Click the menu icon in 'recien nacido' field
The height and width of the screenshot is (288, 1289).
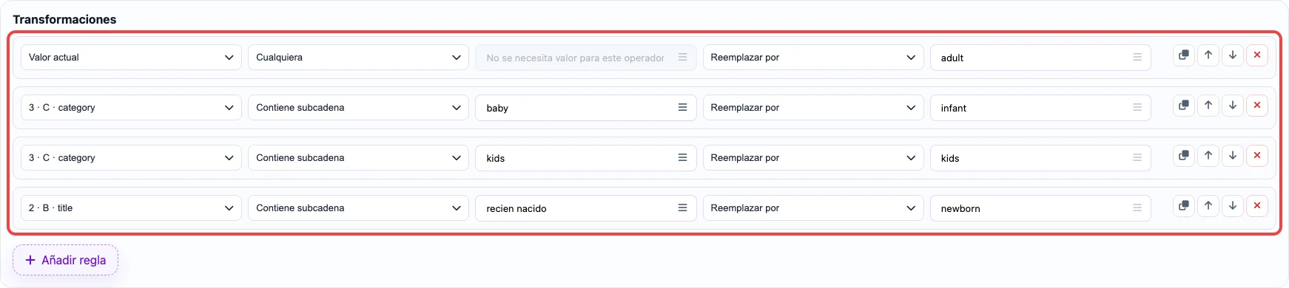[682, 208]
